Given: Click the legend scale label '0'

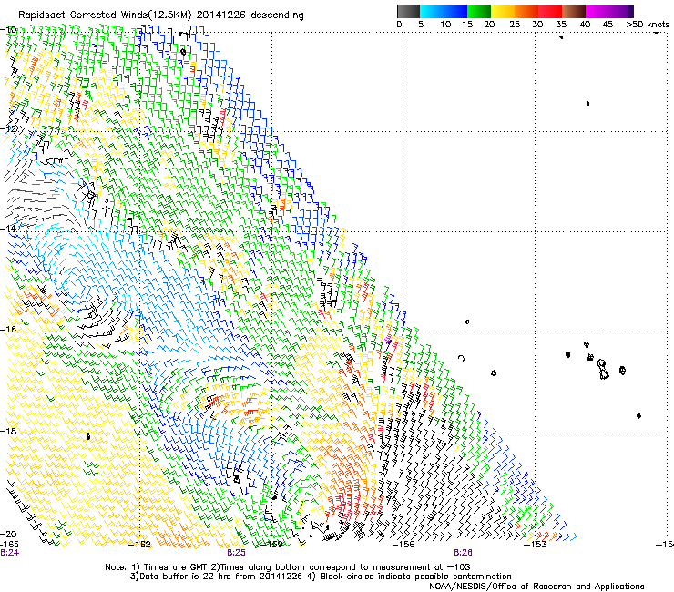Looking at the screenshot, I should [x=399, y=25].
